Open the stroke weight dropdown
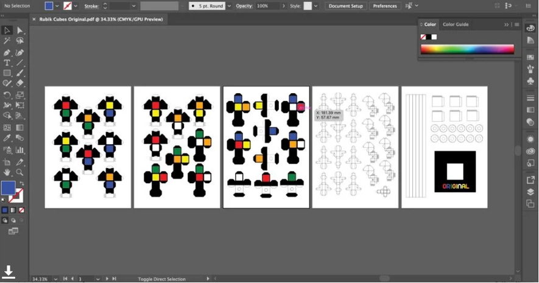 click(133, 6)
